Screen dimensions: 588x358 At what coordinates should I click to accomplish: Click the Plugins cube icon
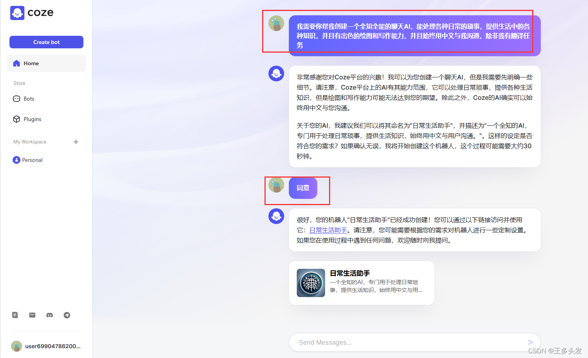coord(17,119)
